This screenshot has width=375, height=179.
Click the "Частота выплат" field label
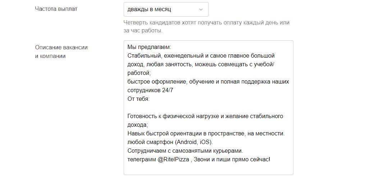[56, 9]
